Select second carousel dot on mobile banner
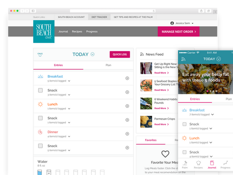Viewport: 233px width, 175px height. 211,91
